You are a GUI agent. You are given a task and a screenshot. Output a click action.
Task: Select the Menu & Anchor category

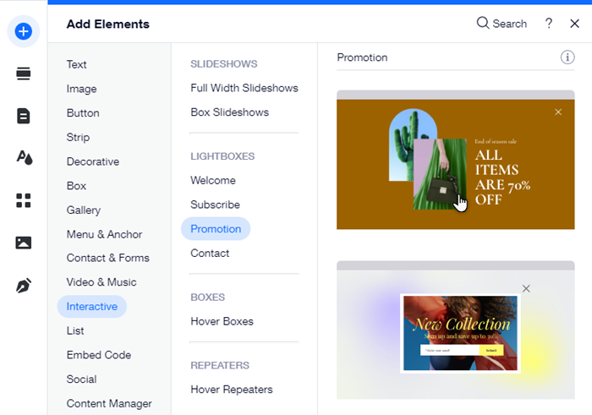(x=104, y=234)
